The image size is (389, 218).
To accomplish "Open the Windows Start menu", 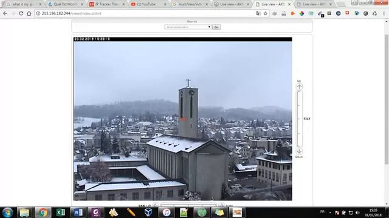I will pos(7,213).
